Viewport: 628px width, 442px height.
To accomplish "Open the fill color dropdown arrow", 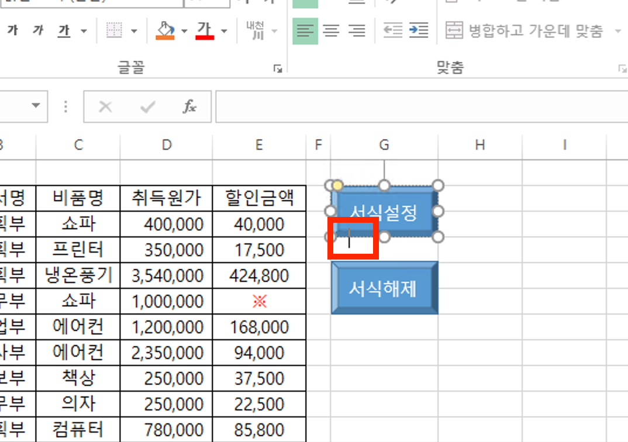I will 184,31.
